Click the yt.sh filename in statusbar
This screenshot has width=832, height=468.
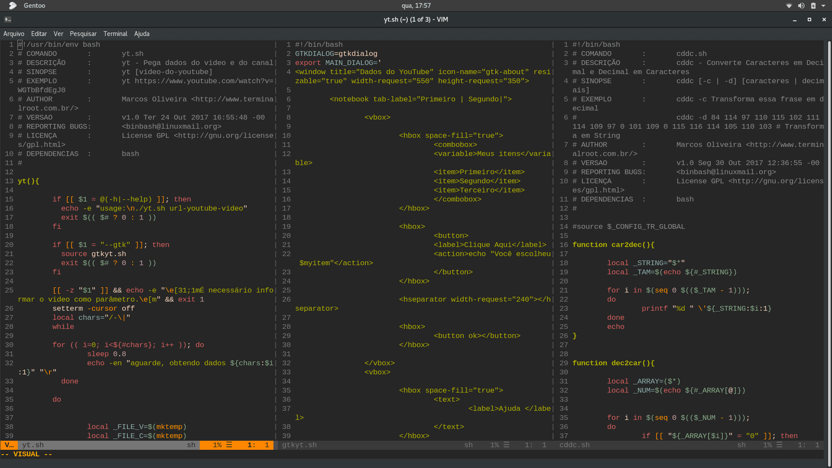pos(32,445)
